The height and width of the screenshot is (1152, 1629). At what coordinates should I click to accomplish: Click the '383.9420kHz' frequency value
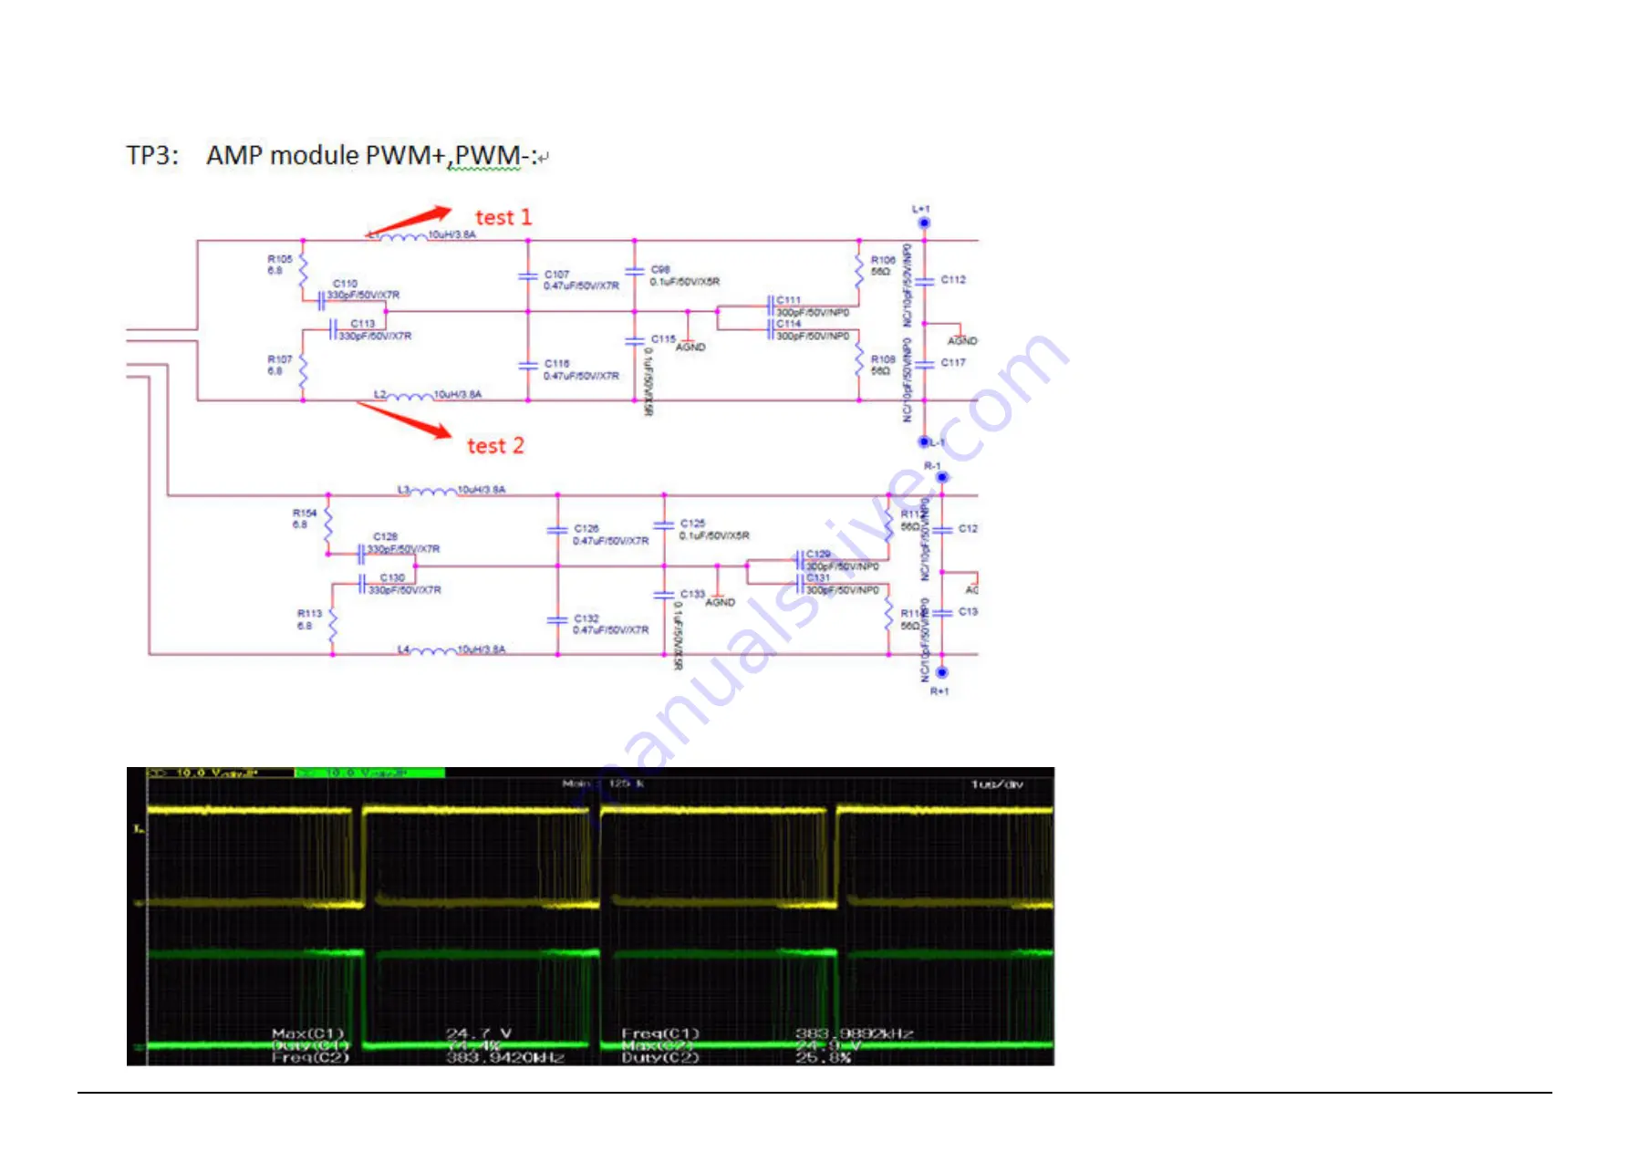tap(504, 1058)
